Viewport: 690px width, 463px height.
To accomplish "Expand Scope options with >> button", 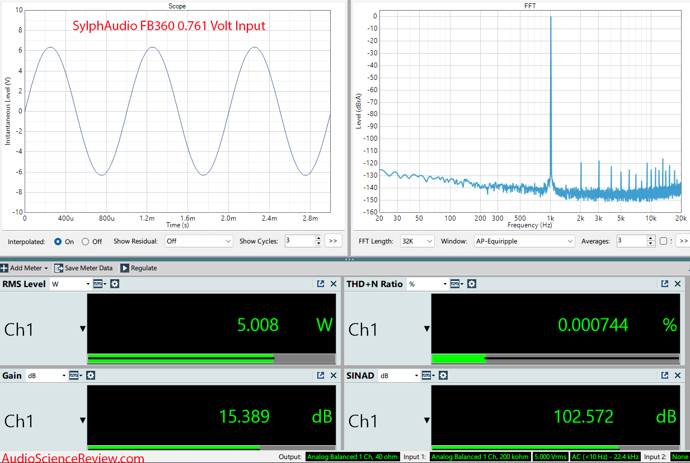I will tap(332, 241).
